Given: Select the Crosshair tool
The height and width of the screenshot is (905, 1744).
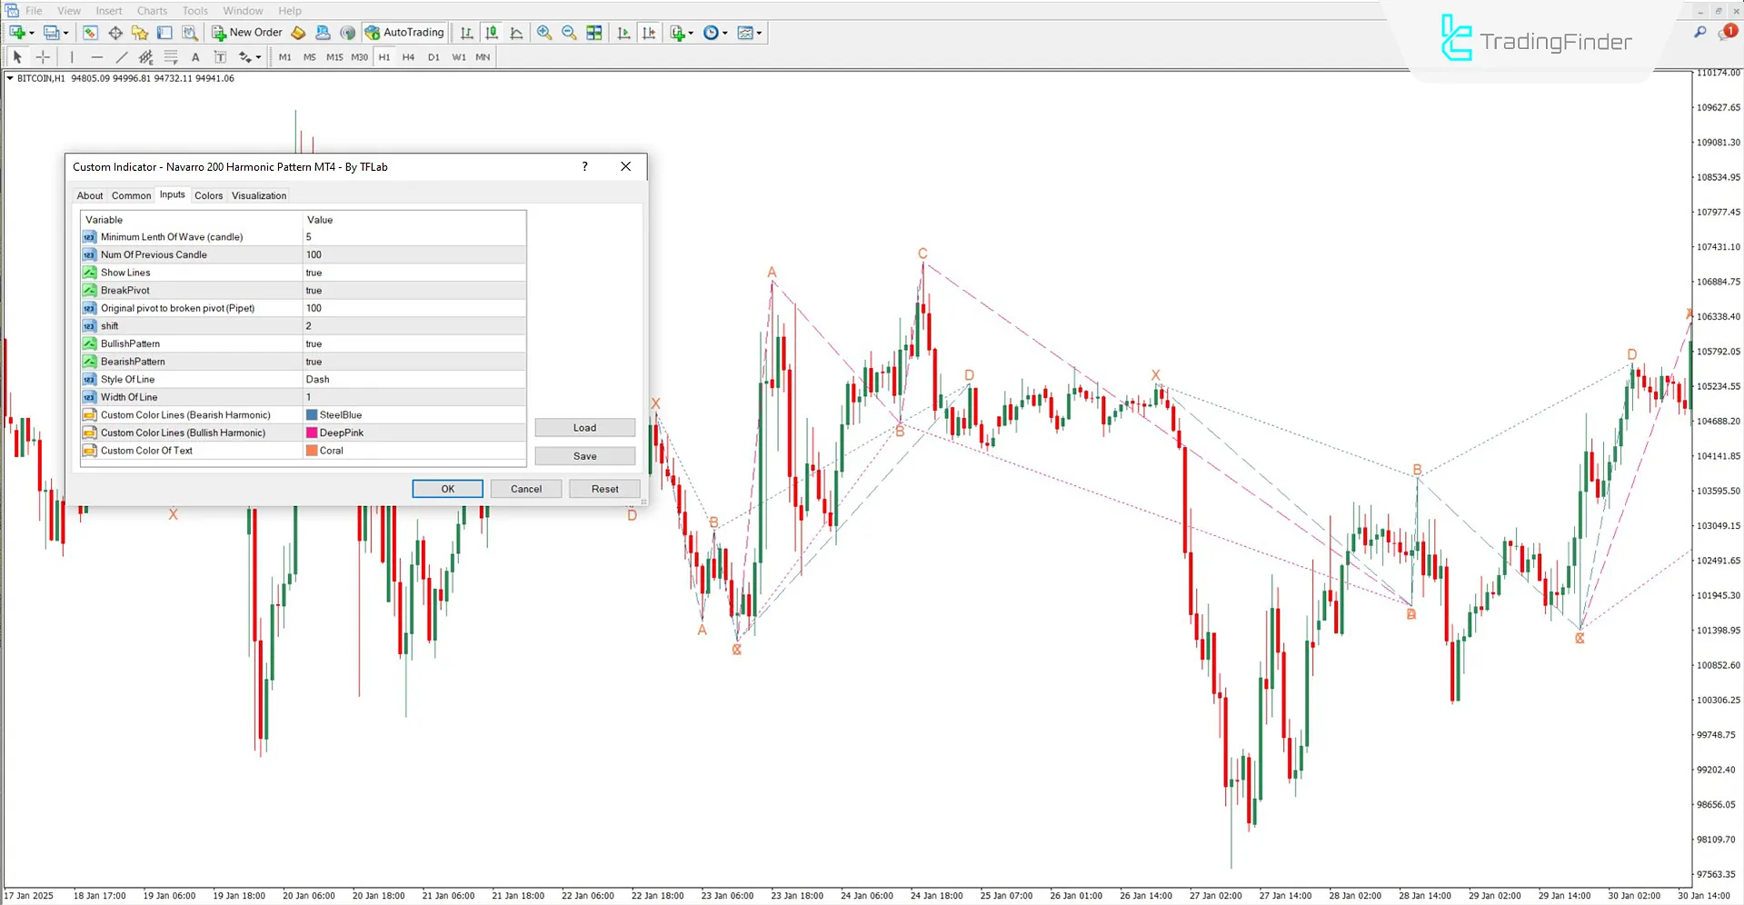Looking at the screenshot, I should [x=43, y=57].
